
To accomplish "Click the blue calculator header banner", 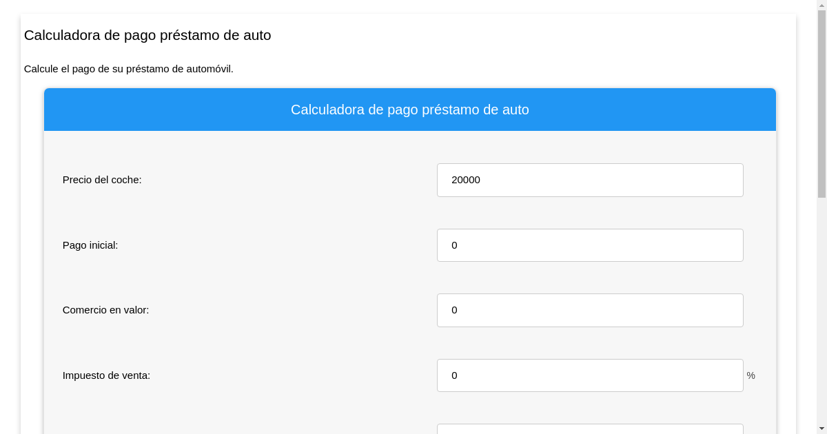I will click(x=410, y=110).
